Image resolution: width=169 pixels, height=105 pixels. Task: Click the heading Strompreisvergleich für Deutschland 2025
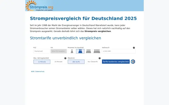83,18
